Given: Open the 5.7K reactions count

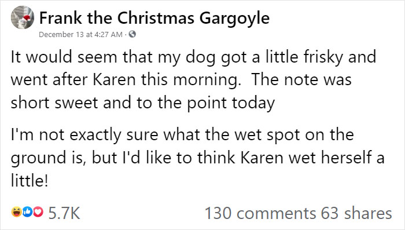Looking at the screenshot, I should pyautogui.click(x=64, y=213).
